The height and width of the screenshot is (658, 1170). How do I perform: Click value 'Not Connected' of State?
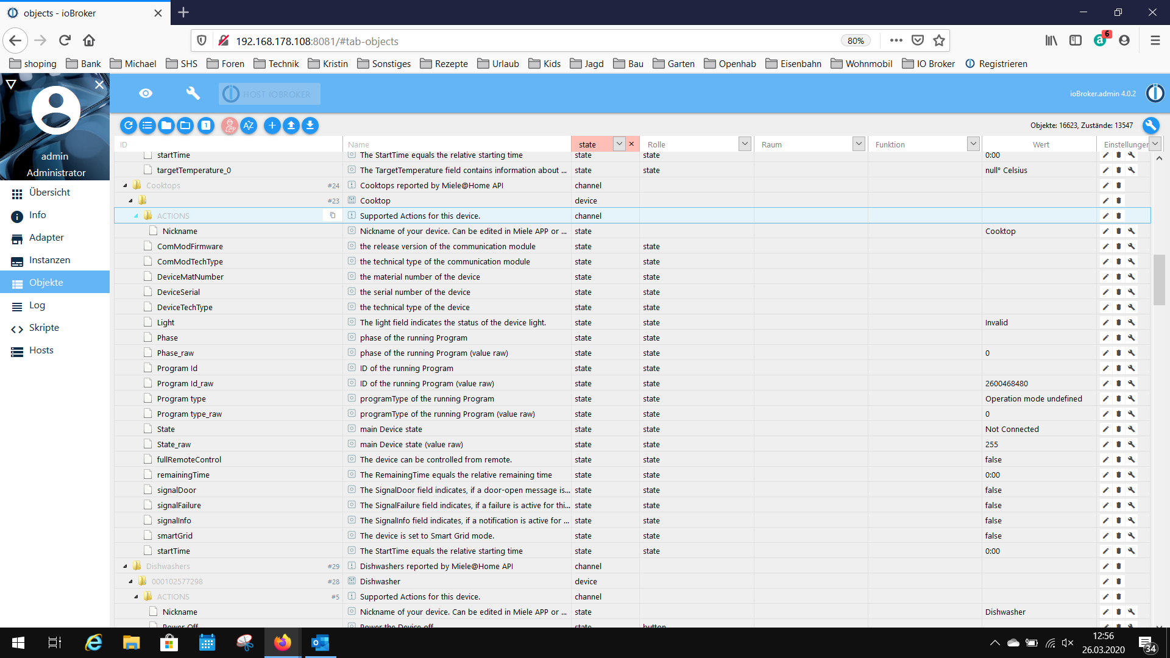coord(1012,430)
